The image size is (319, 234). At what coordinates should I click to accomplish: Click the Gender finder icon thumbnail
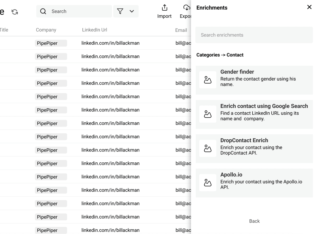click(x=208, y=80)
